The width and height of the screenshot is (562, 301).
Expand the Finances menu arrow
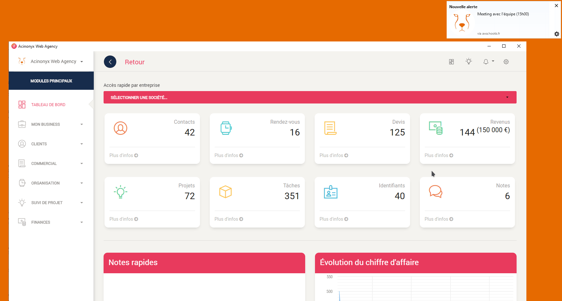pyautogui.click(x=82, y=222)
